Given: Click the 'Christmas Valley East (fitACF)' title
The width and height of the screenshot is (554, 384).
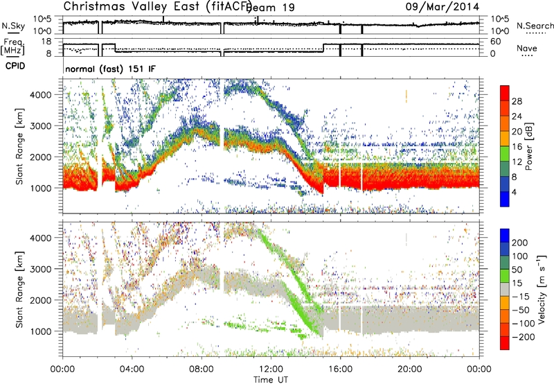Looking at the screenshot, I should coord(158,6).
